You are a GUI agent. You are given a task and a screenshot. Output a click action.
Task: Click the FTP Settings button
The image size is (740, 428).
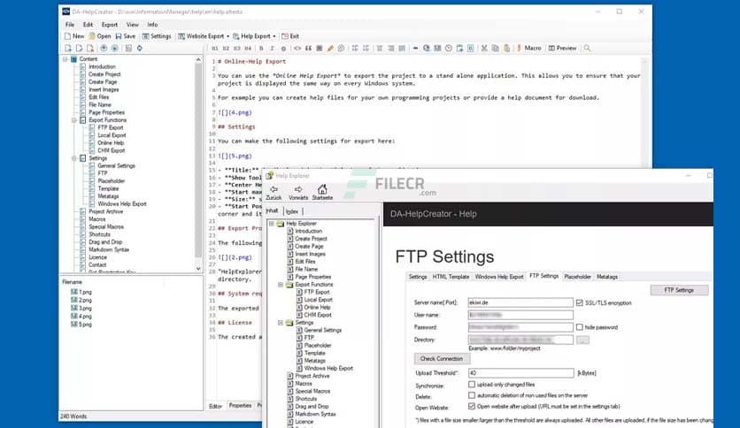[x=679, y=290]
